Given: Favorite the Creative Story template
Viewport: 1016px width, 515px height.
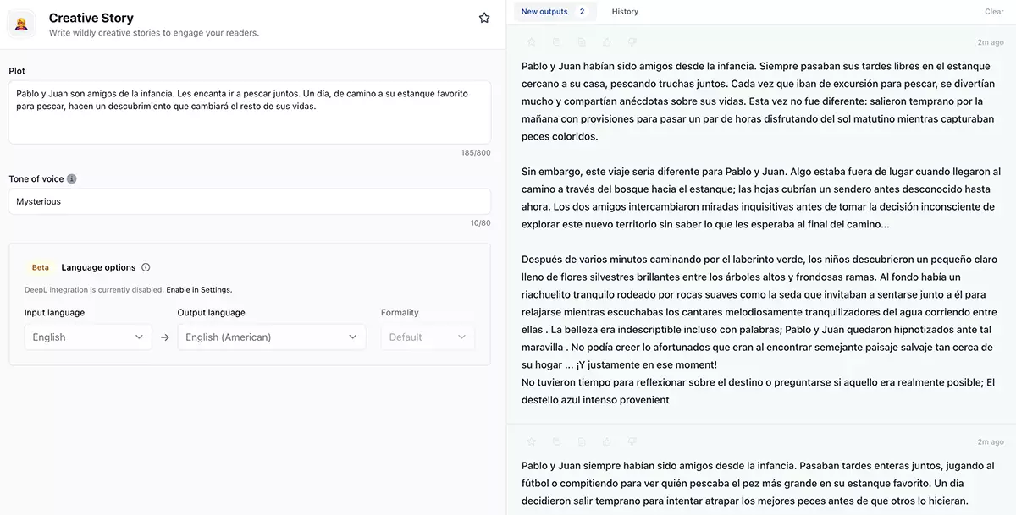Looking at the screenshot, I should point(483,17).
